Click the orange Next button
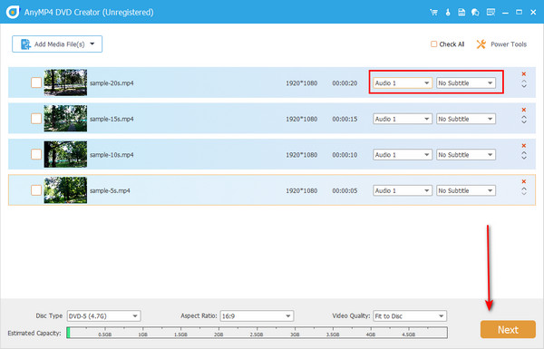Viewport: 544px width, 349px height. 508,329
